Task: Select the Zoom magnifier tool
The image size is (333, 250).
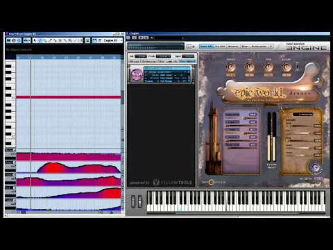Action: tap(70, 40)
